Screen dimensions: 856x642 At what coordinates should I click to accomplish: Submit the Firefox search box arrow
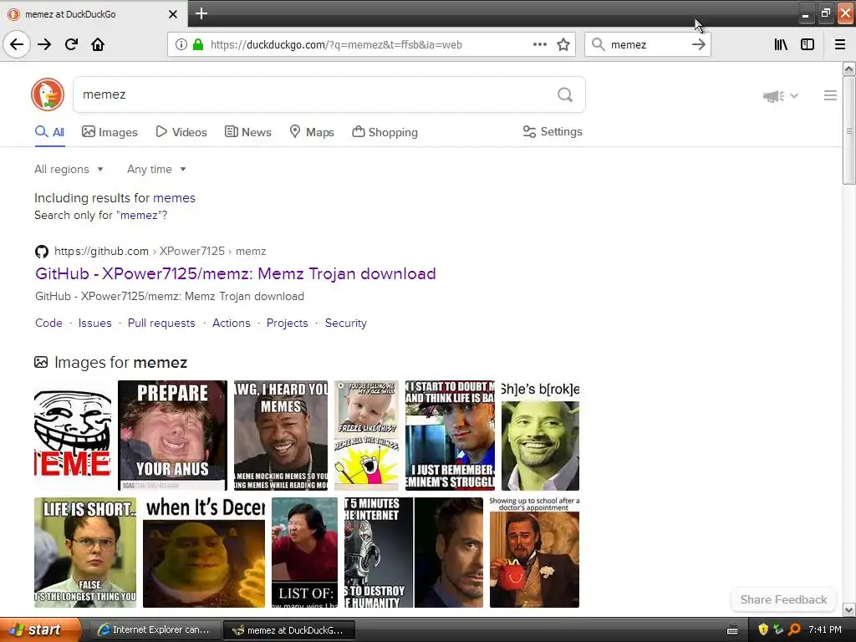point(698,44)
